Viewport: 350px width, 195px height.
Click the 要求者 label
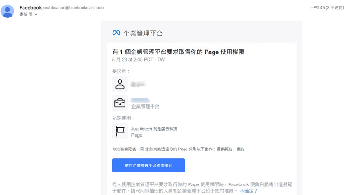[x=121, y=71]
